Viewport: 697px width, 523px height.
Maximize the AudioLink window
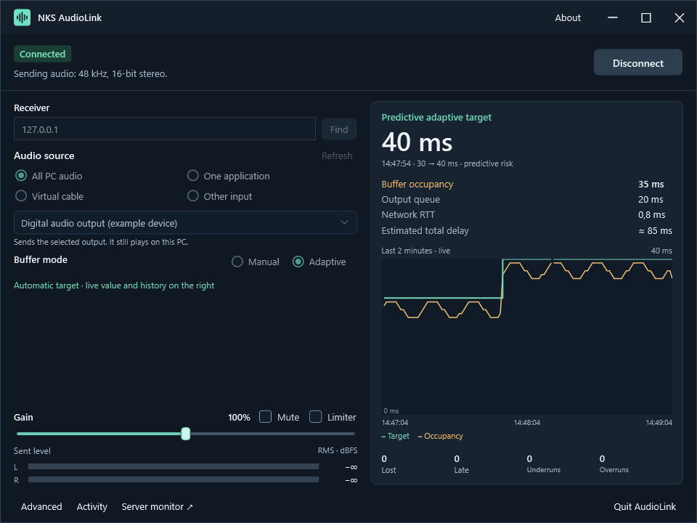click(646, 17)
